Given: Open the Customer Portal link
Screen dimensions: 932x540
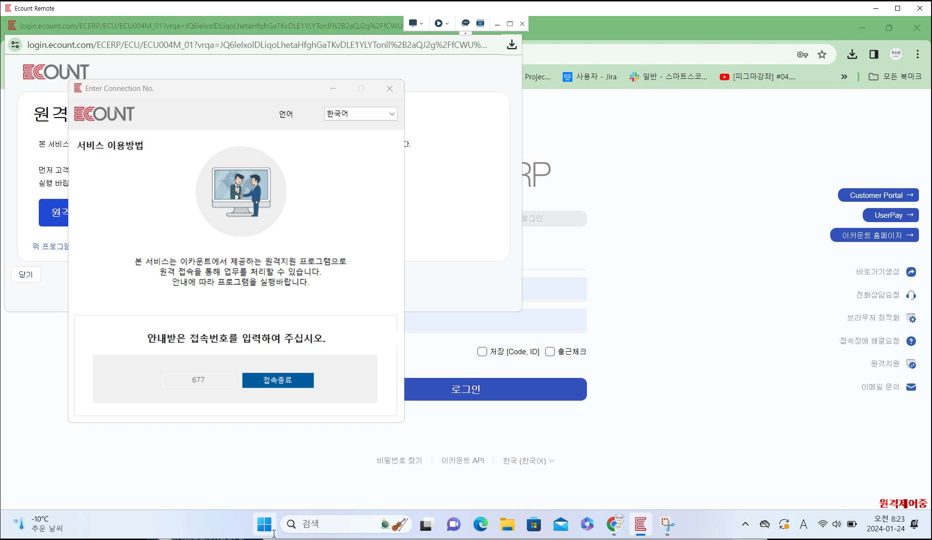Looking at the screenshot, I should click(x=878, y=195).
